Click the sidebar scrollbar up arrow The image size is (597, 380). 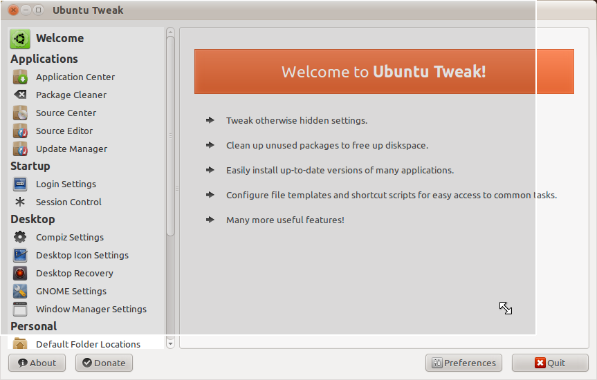(171, 31)
